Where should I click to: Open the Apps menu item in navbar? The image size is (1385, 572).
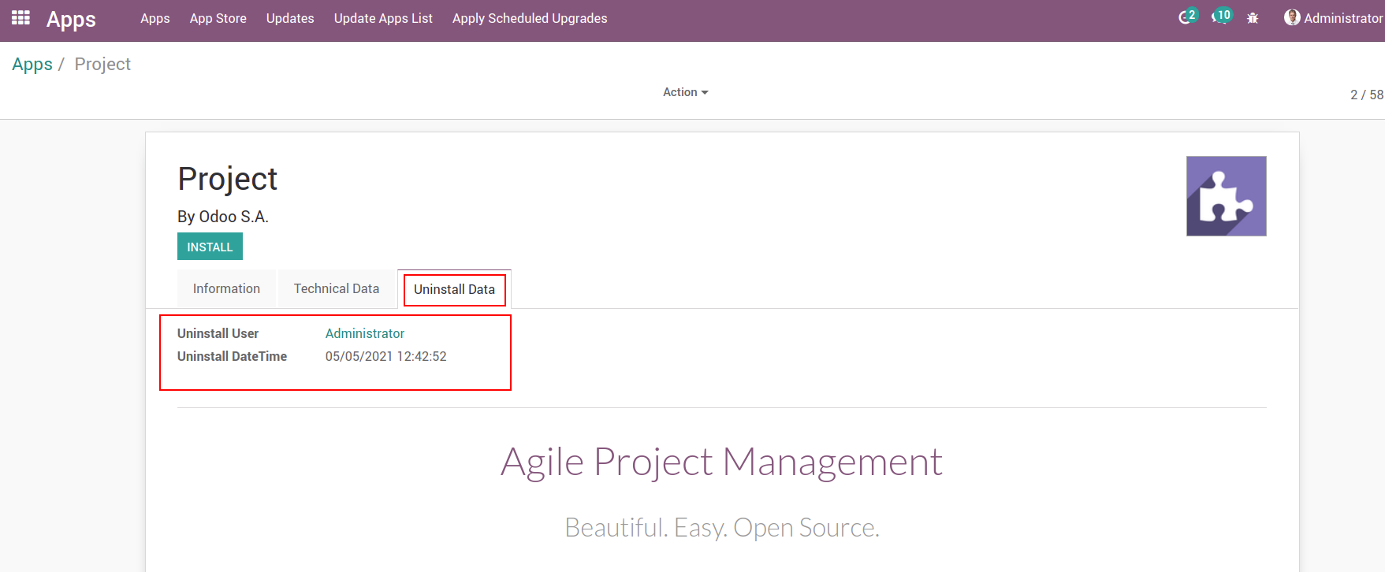click(x=155, y=18)
